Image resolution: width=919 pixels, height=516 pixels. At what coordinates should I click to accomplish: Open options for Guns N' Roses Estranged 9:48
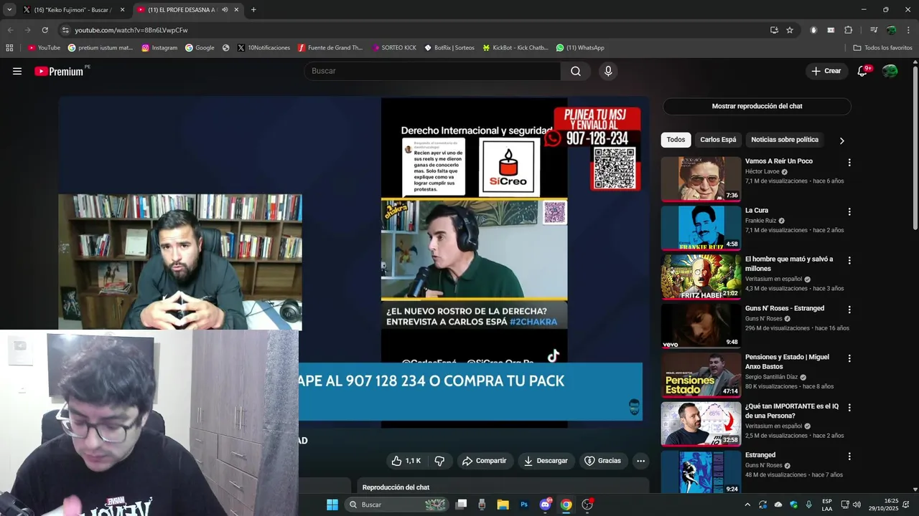point(849,310)
